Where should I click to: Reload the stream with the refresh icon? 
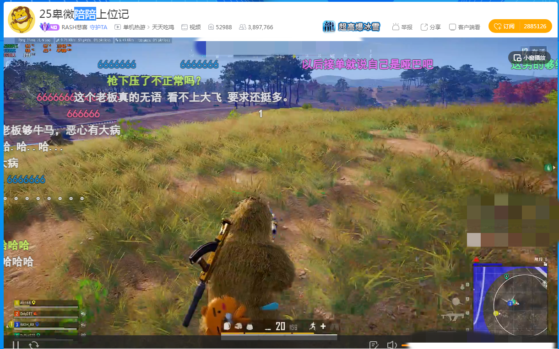34,345
